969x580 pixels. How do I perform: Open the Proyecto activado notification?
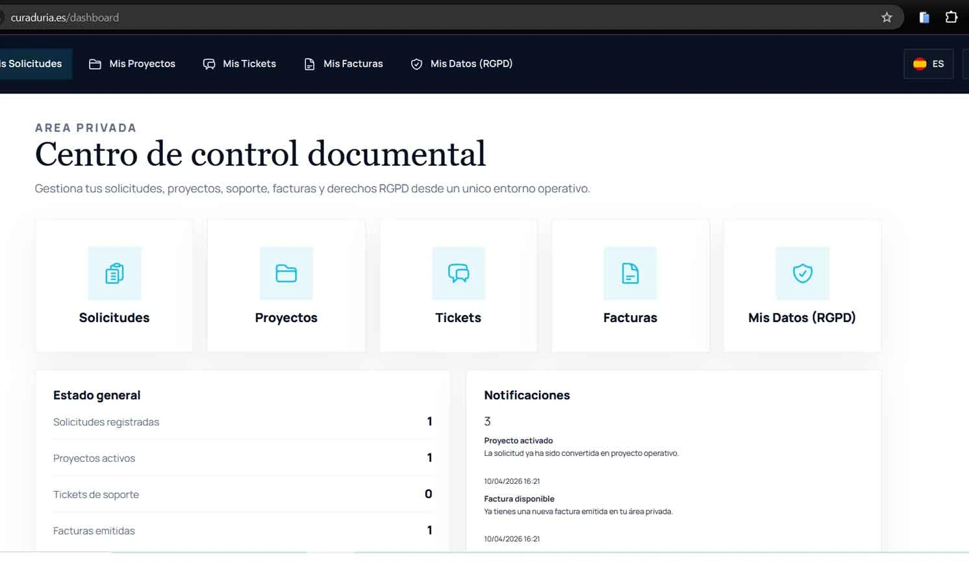point(518,440)
